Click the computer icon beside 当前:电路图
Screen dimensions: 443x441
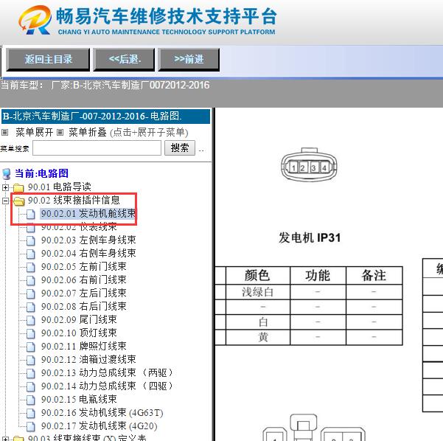click(x=6, y=174)
